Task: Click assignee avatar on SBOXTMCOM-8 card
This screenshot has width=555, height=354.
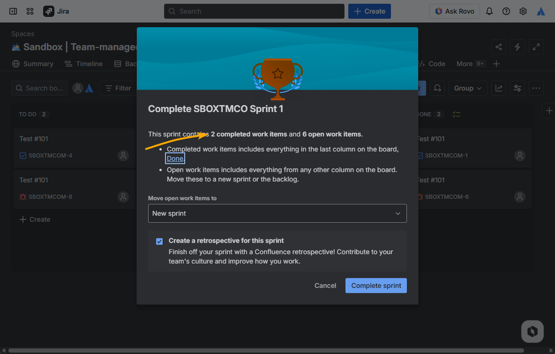Action: pyautogui.click(x=123, y=197)
